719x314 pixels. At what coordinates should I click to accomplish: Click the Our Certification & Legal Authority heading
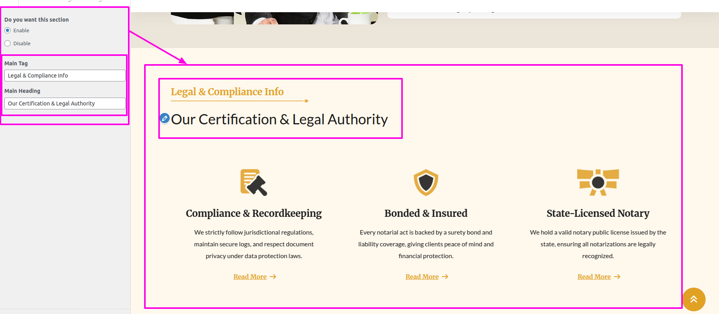coord(279,119)
